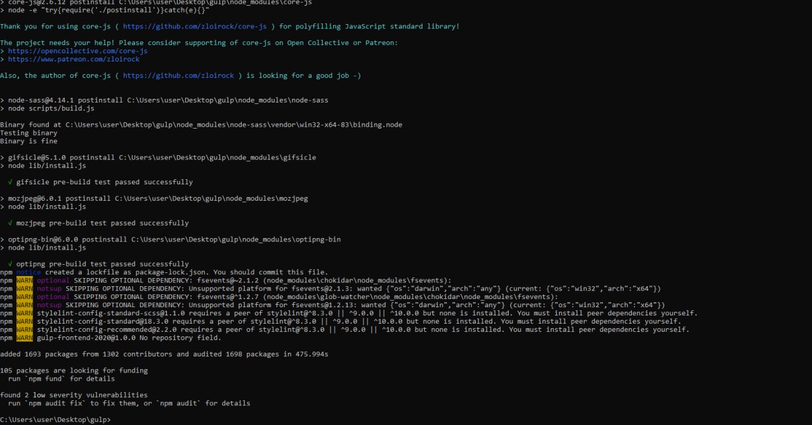Click the 'node scripts/build.js' line

[x=47, y=109]
